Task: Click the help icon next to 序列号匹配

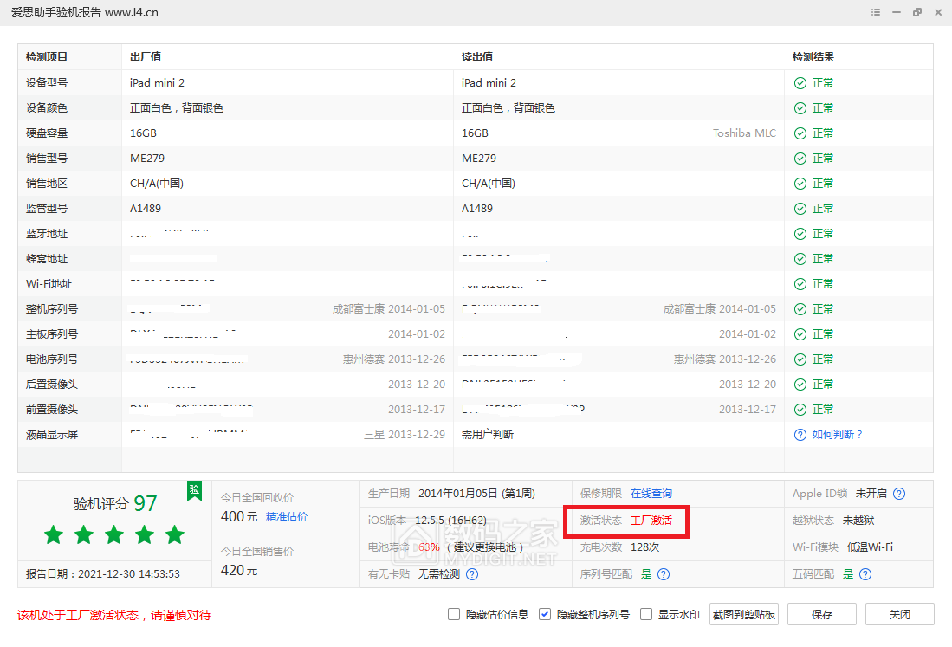Action: pos(664,574)
